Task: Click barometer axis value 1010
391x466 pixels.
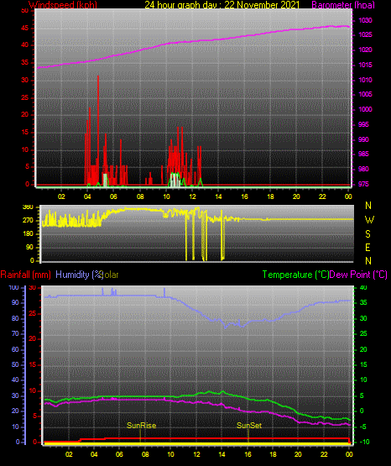Action: click(365, 80)
